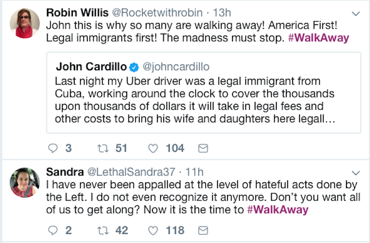Screen dimensions: 370x243
Task: Open the more options chevron on Robin's tweet
Action: click(356, 14)
